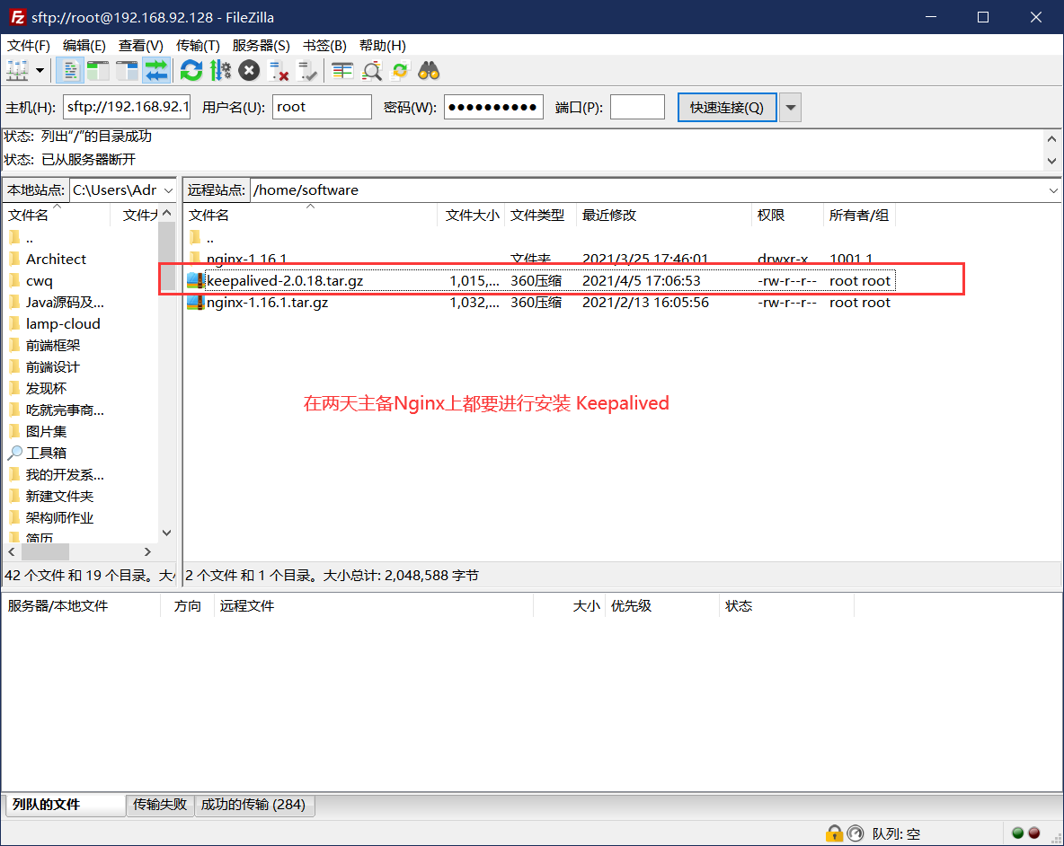
Task: Switch to 列队的文件 tab
Action: (65, 805)
